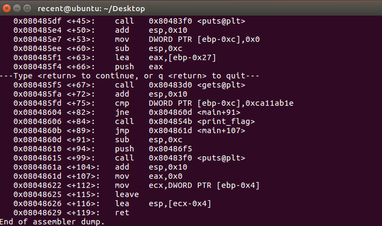The width and height of the screenshot is (382, 226).
Task: Minimize the terminal window
Action: click(x=17, y=9)
